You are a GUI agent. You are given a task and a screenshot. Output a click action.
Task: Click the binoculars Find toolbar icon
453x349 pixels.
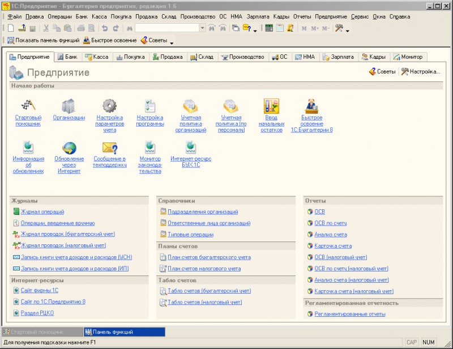coord(129,28)
